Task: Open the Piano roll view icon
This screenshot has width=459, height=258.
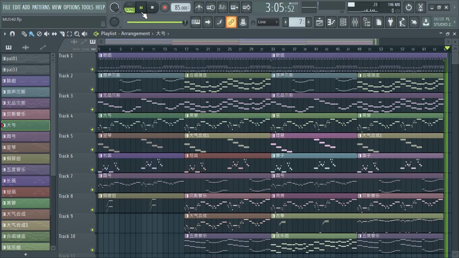Action: pyautogui.click(x=331, y=22)
